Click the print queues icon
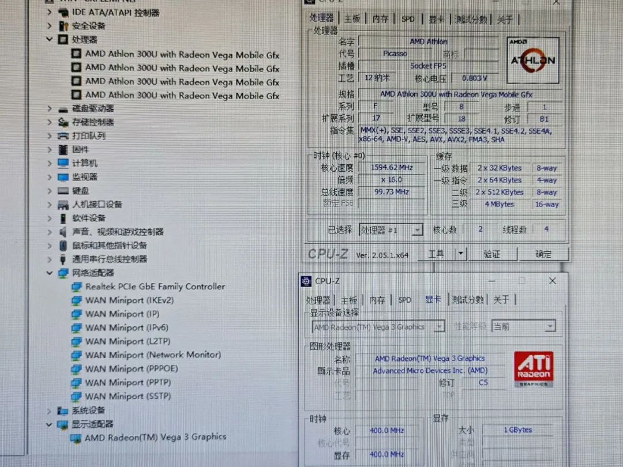 coord(63,136)
